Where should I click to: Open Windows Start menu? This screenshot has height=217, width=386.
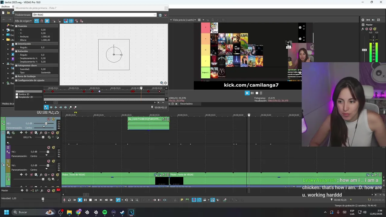pos(6,212)
